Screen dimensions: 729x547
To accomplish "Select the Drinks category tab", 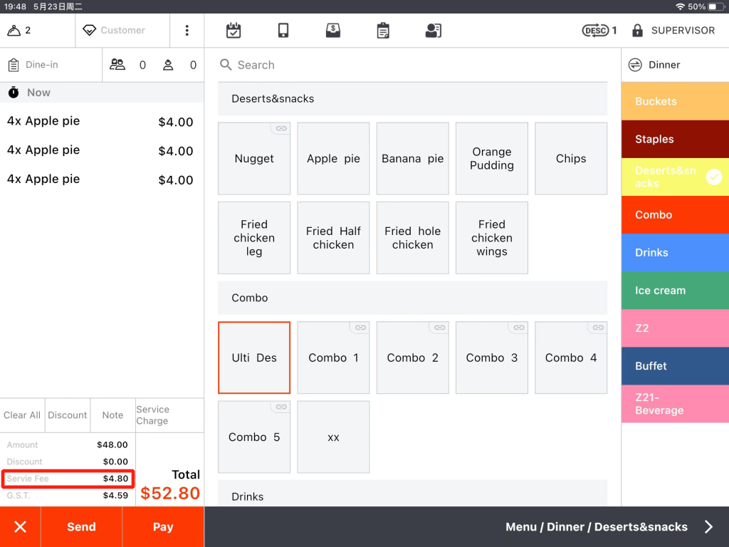I will (674, 253).
